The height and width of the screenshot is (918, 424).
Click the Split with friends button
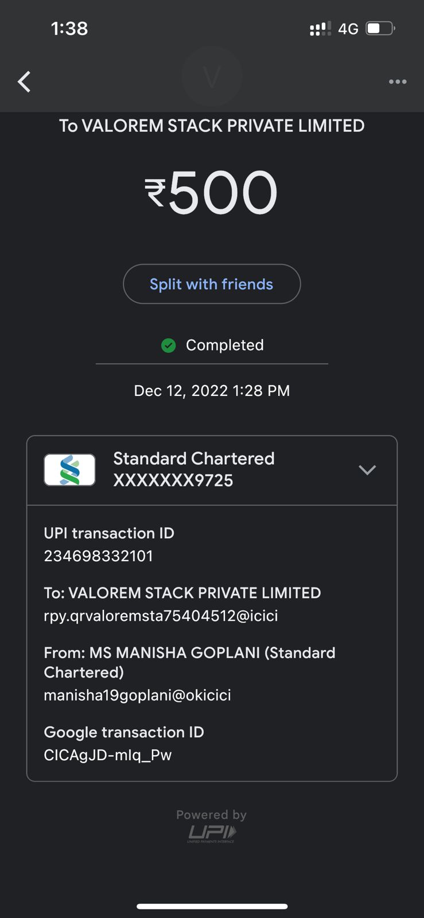[212, 284]
